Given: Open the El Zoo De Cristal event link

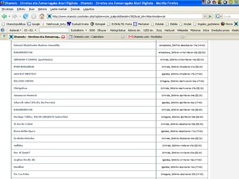Looking at the screenshot, I should [x=23, y=124].
